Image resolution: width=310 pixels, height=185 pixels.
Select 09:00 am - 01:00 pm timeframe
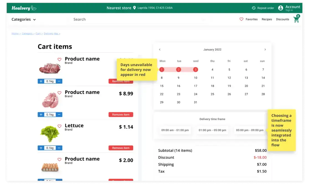point(175,130)
